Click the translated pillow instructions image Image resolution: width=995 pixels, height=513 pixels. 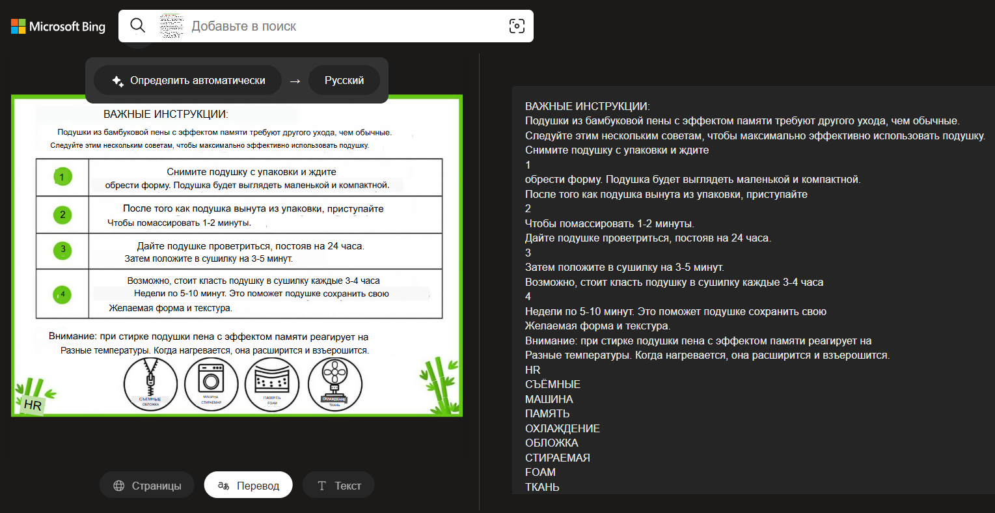click(x=237, y=256)
